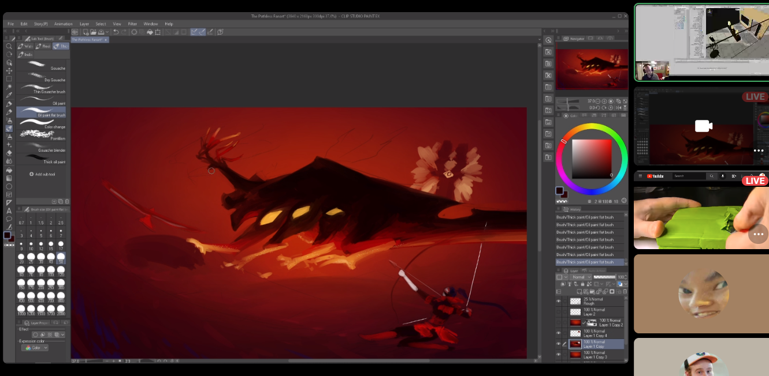
Task: Open the Expression color dropdown
Action: (x=35, y=348)
